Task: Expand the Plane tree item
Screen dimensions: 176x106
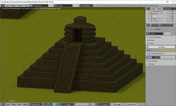Action: pos(149,19)
